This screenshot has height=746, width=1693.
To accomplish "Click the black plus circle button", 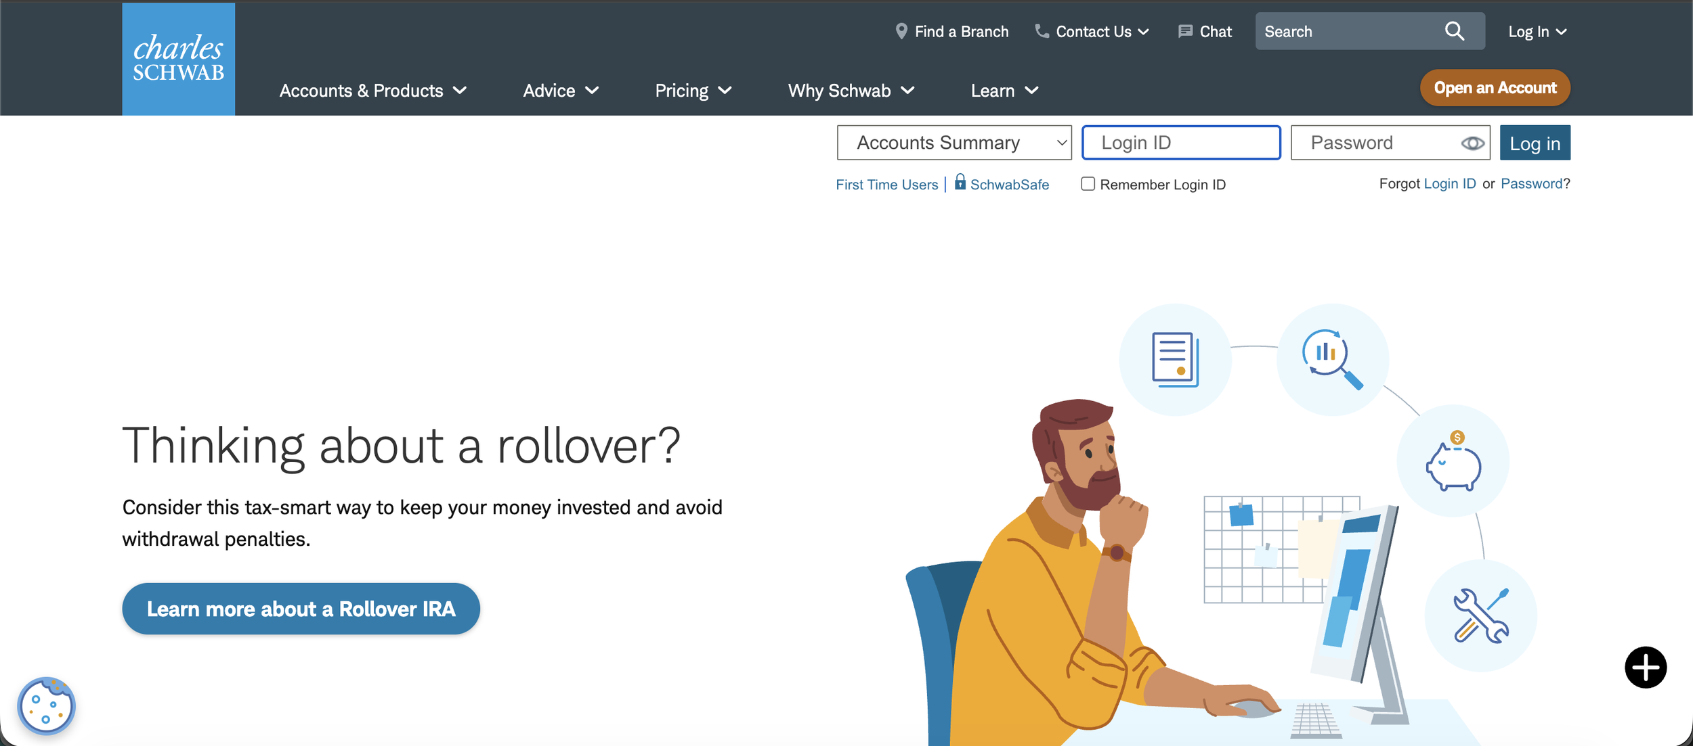I will click(1645, 667).
